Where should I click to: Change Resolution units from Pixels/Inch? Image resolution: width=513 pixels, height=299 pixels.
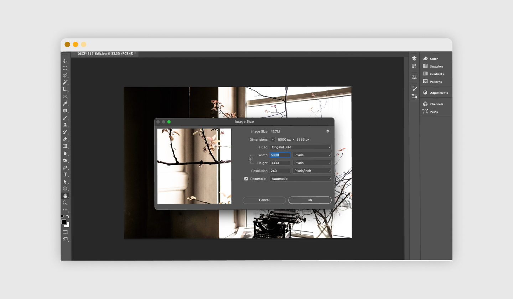coord(312,171)
